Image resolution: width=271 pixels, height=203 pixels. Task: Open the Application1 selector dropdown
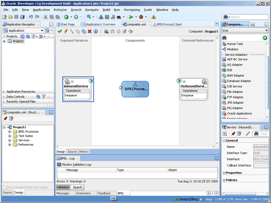42,31
